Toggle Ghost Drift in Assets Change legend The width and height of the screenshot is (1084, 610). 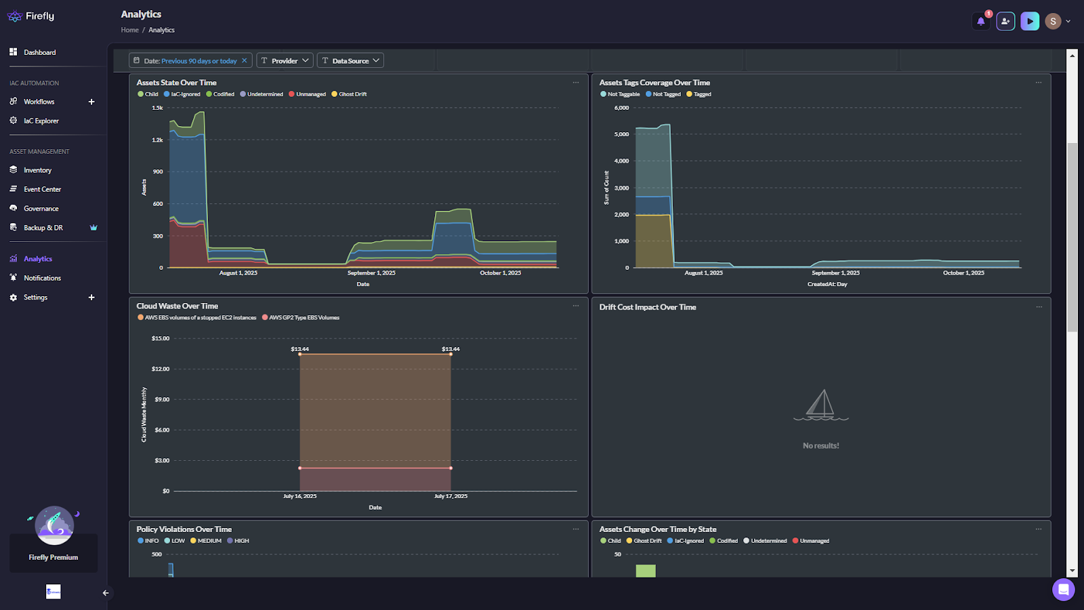click(x=644, y=541)
